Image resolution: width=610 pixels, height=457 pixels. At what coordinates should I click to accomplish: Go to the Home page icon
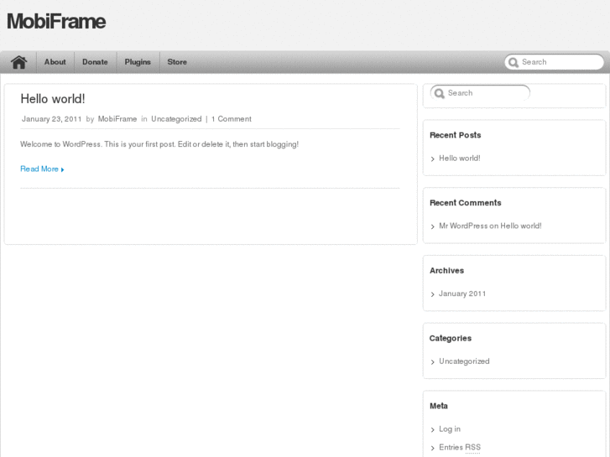[18, 62]
